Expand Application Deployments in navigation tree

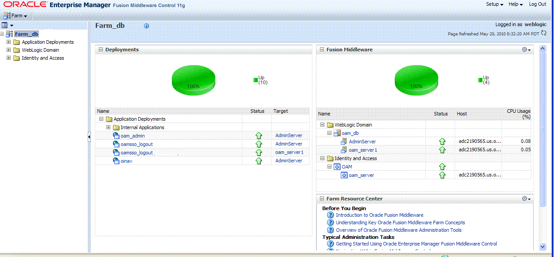pos(8,42)
